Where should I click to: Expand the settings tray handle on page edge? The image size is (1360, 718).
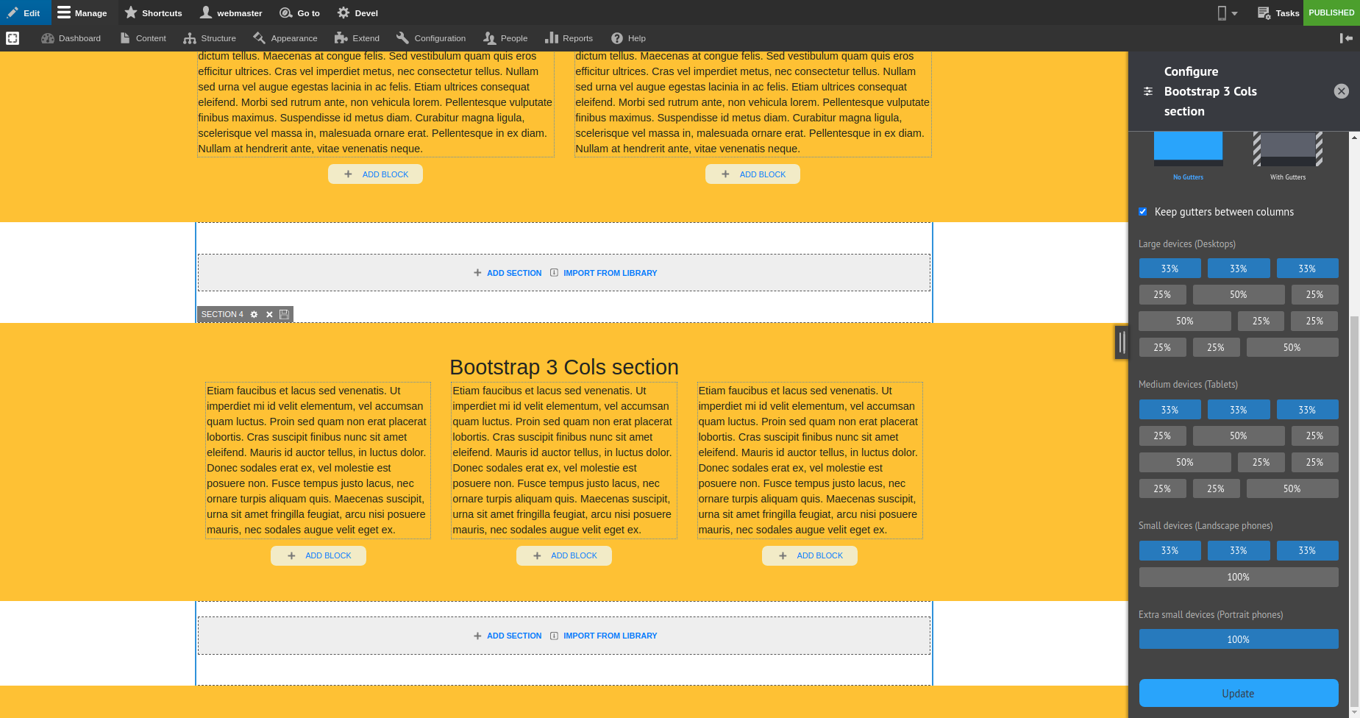pos(1121,342)
